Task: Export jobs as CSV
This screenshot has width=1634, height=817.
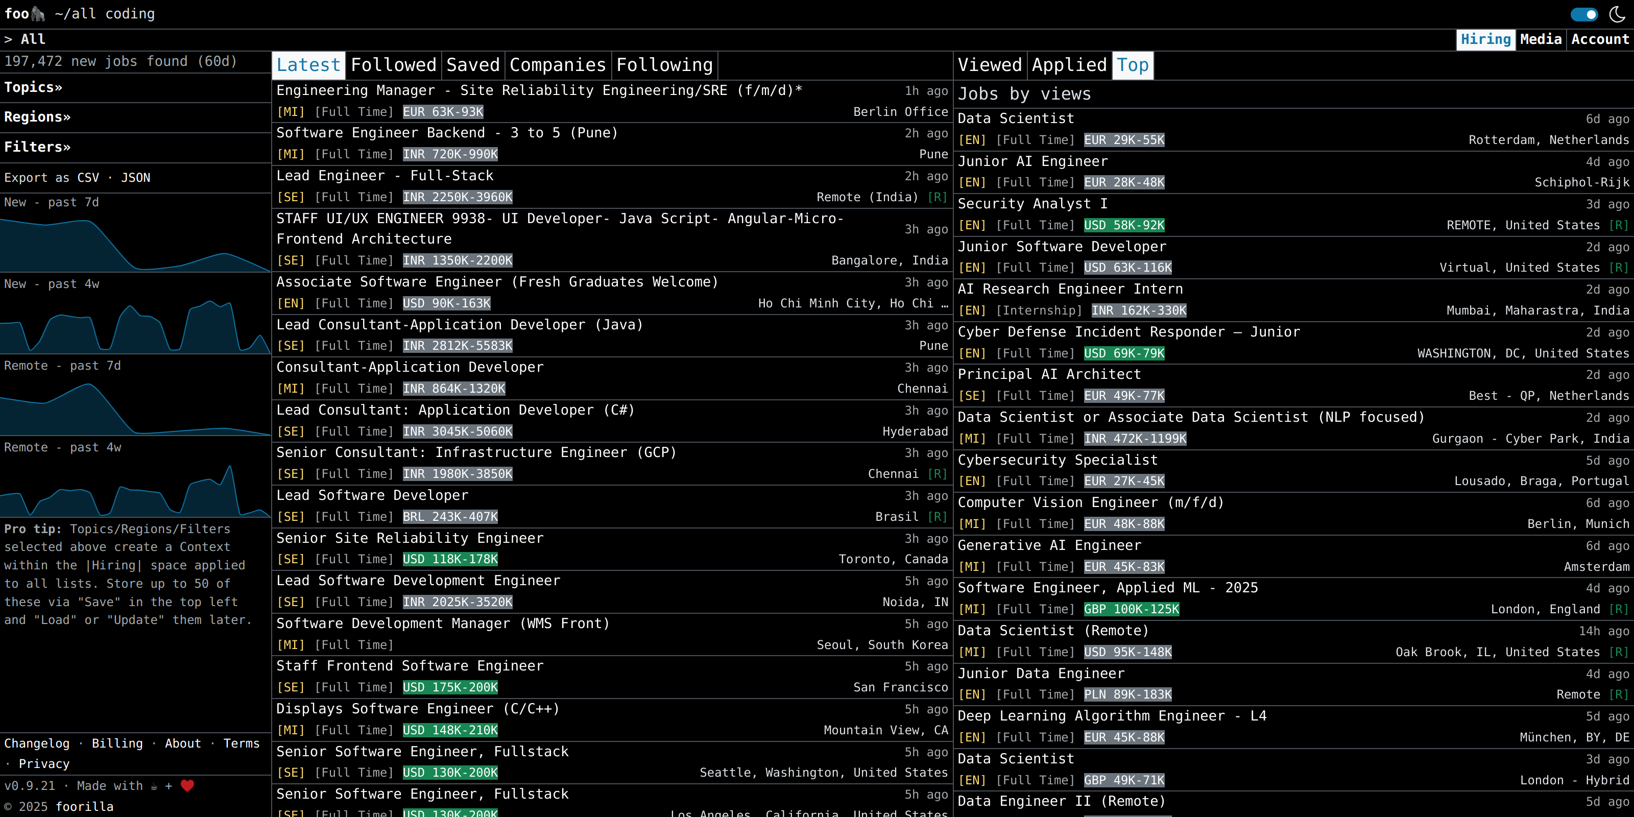Action: coord(87,178)
